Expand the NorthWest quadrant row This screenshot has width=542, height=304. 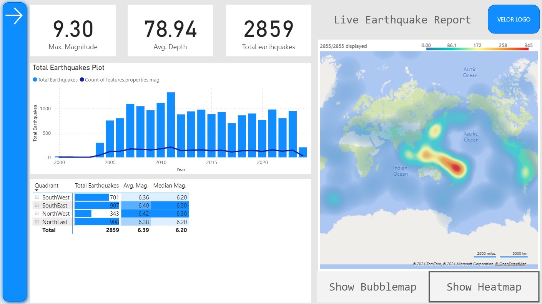[37, 214]
